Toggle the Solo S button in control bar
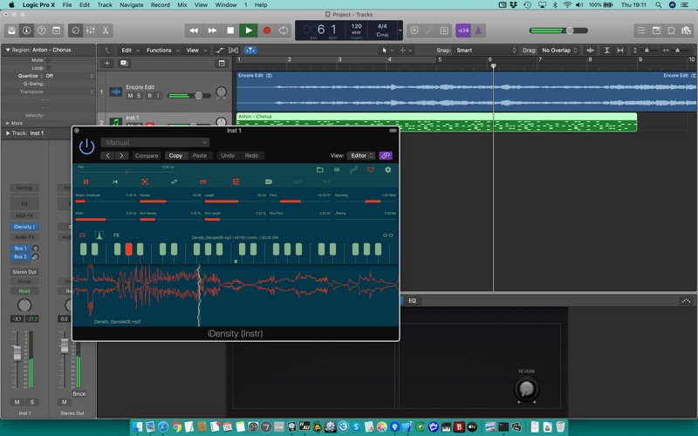698x436 pixels. [444, 31]
